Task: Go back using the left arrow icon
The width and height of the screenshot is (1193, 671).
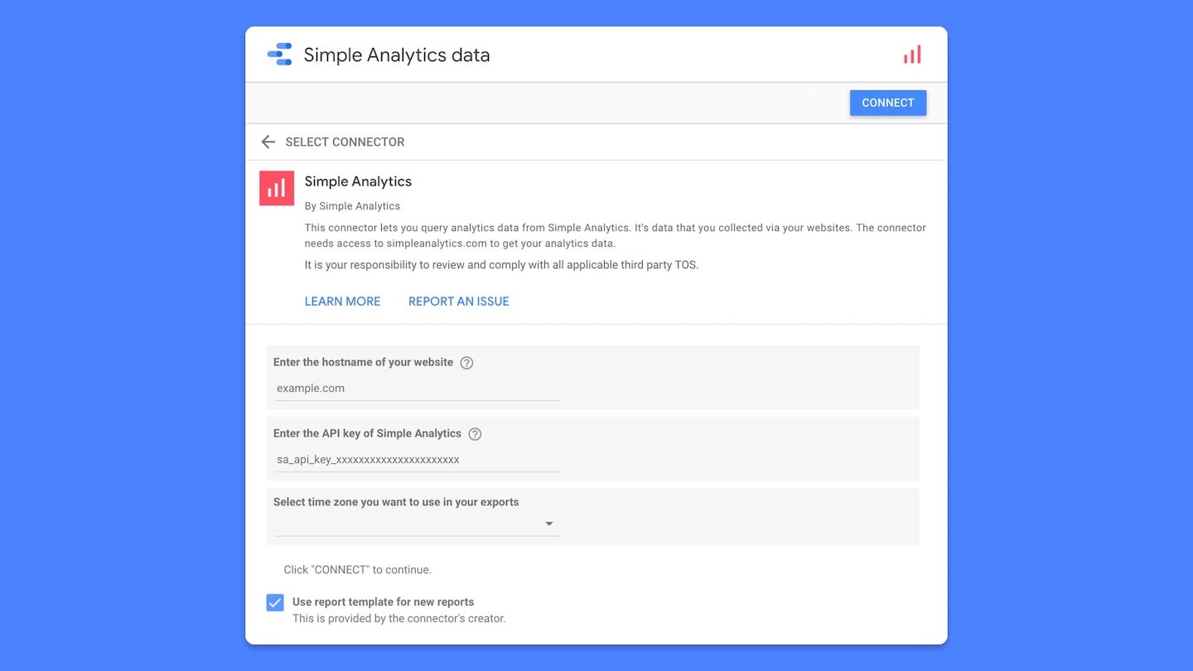Action: pyautogui.click(x=268, y=142)
